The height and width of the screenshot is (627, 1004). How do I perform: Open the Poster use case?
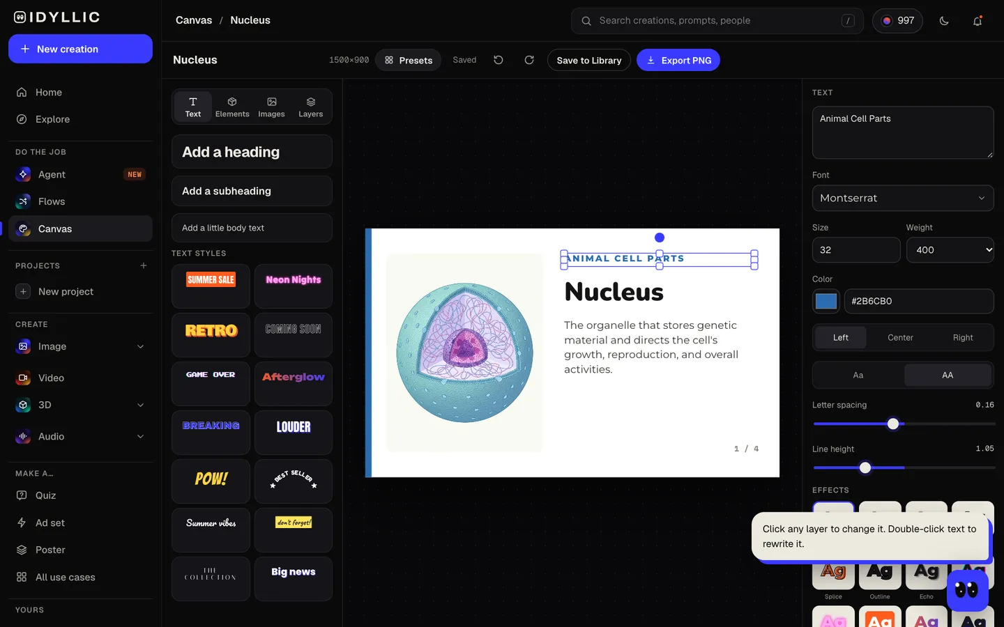coord(80,550)
